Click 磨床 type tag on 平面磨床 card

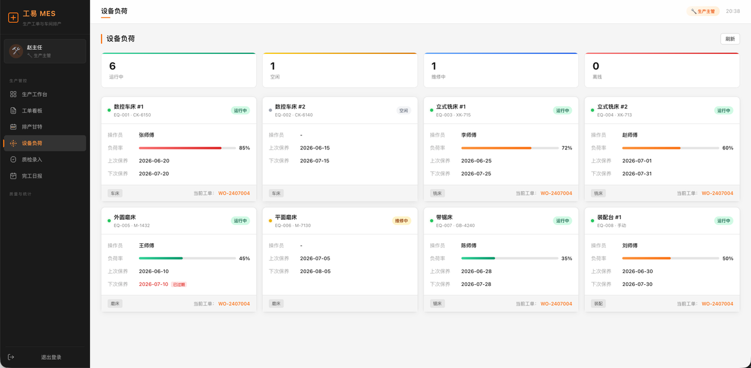click(276, 304)
